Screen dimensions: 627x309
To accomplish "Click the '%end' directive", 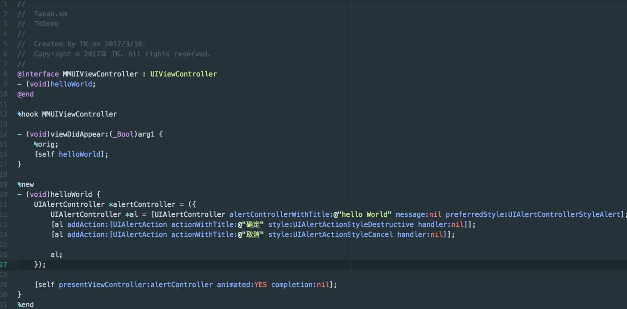I will pos(25,304).
